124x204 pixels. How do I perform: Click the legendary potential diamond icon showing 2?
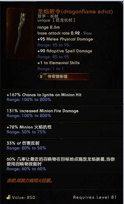pos(41,76)
